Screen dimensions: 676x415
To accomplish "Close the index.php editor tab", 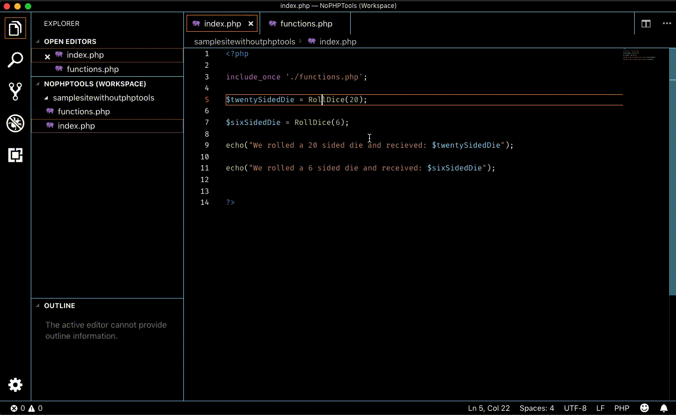I will coord(251,24).
